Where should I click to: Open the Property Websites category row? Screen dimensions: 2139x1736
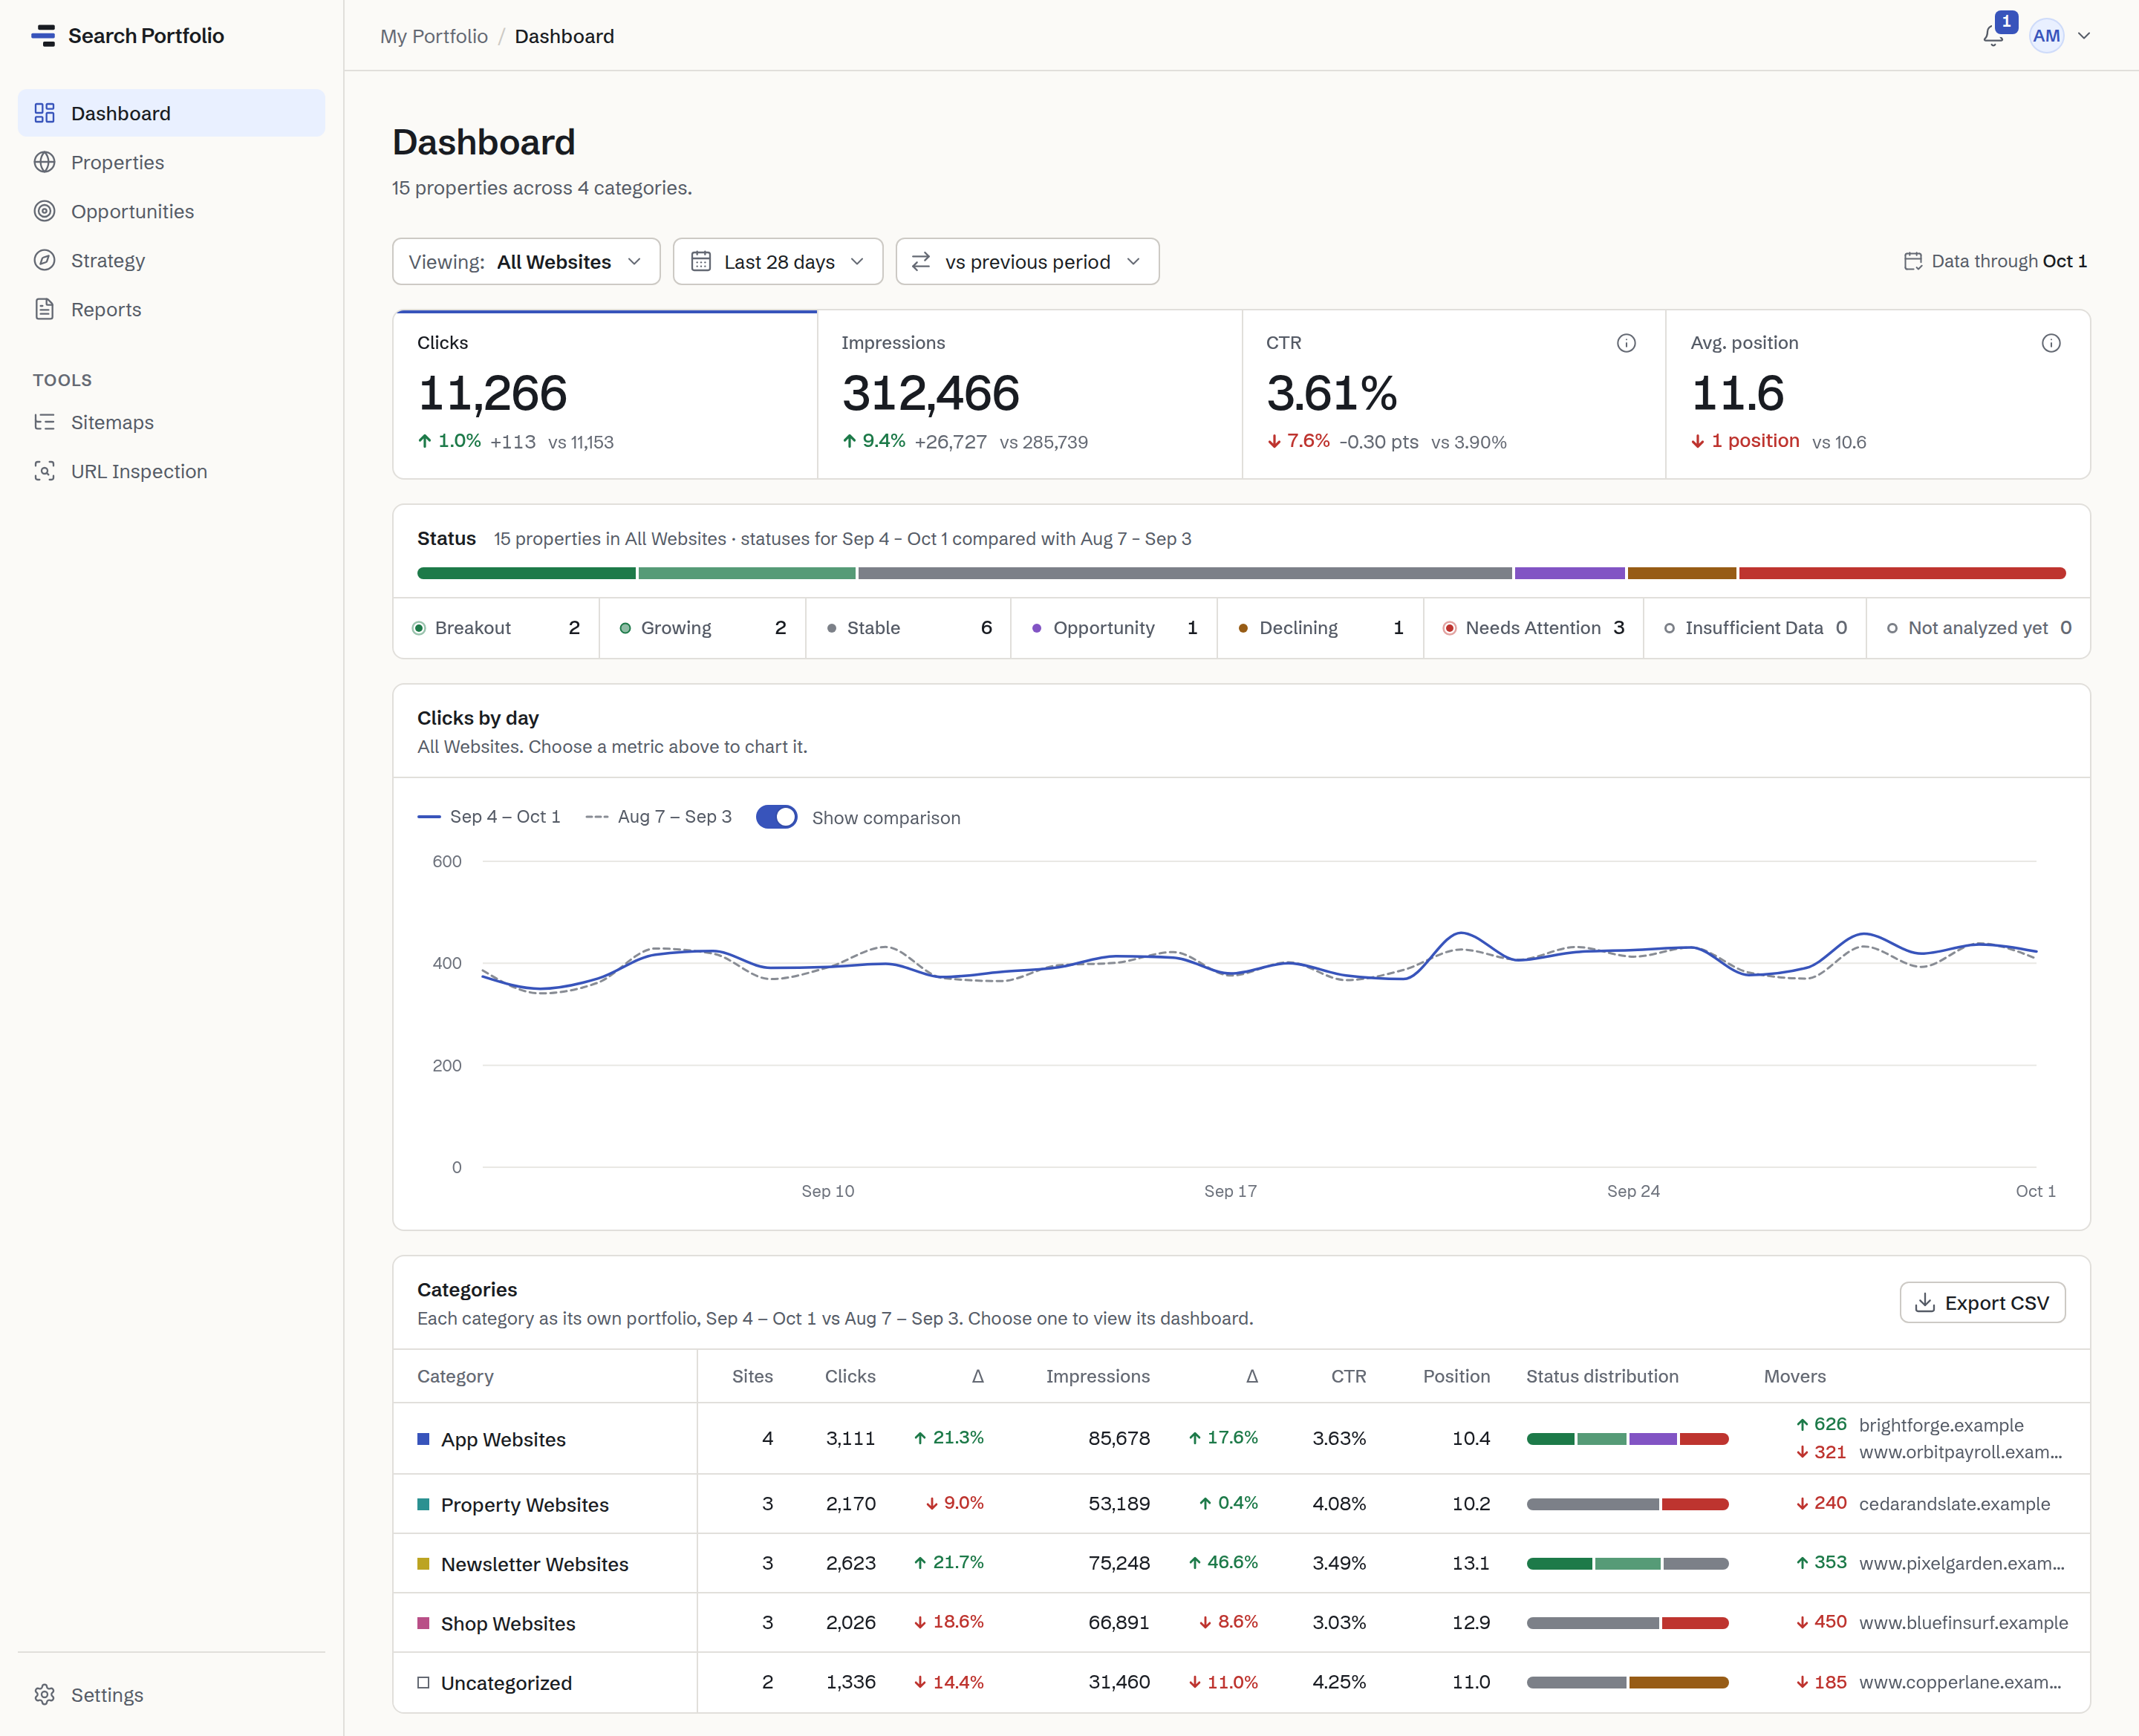click(x=1241, y=1503)
